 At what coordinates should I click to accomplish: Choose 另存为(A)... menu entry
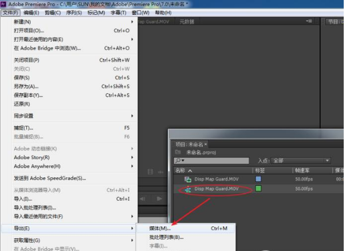pyautogui.click(x=69, y=86)
